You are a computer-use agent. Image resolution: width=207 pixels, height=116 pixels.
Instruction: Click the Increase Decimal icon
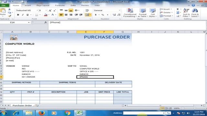114,15
